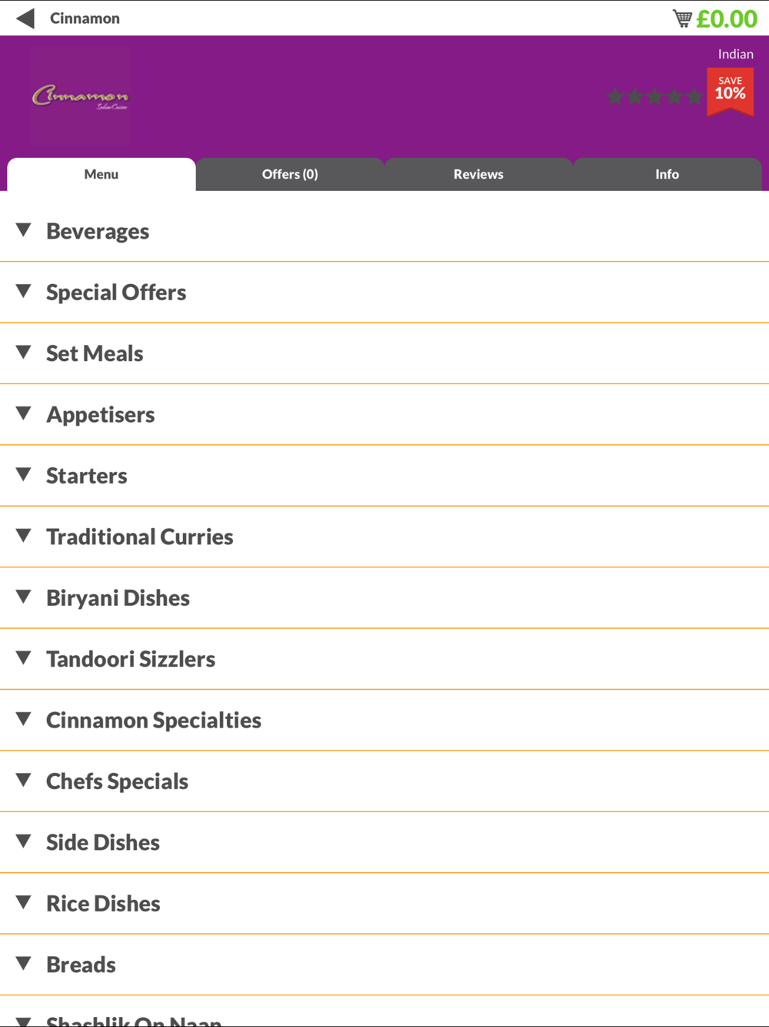Tap the Cinnamon restaurant logo

coord(80,97)
